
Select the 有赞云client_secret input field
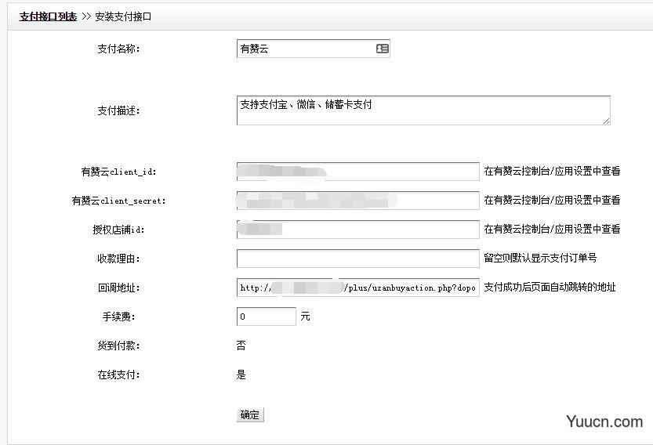pyautogui.click(x=357, y=201)
